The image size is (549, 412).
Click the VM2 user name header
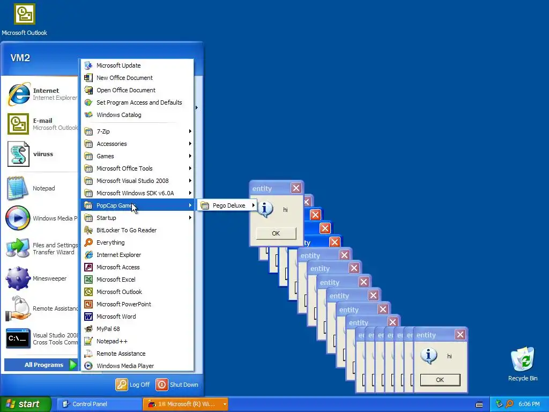(20, 58)
